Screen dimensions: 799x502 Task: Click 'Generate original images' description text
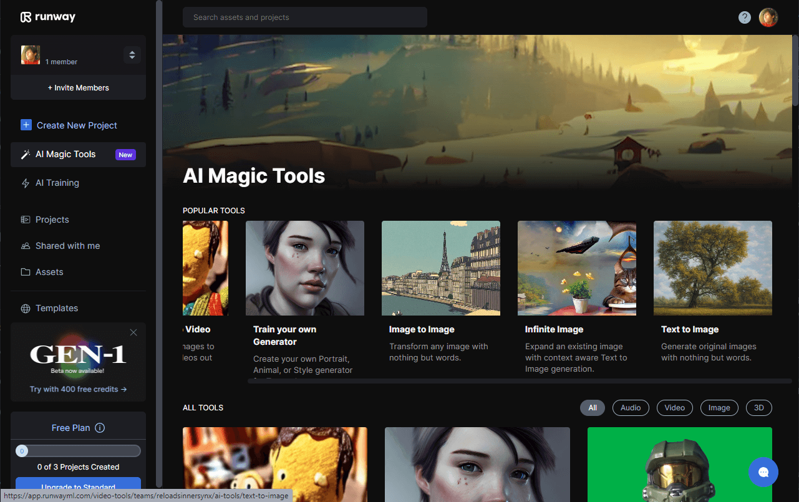(x=709, y=352)
